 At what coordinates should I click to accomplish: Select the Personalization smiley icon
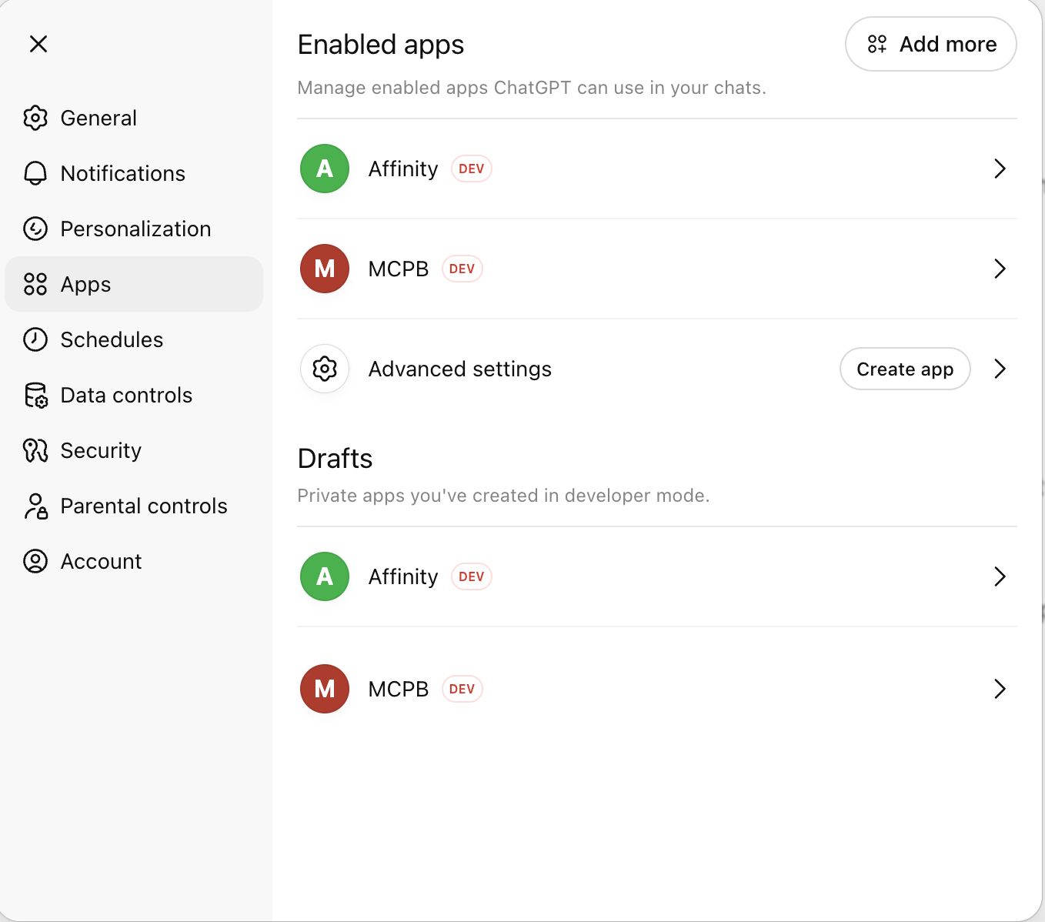coord(35,229)
